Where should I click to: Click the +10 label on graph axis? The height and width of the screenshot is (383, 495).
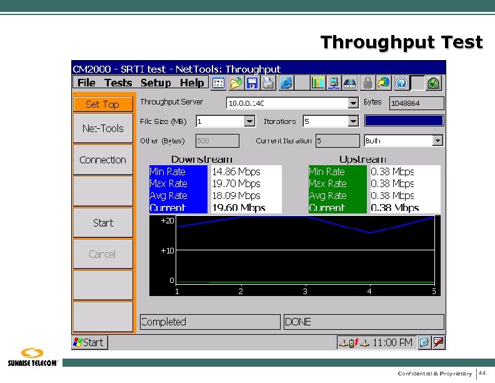167,250
